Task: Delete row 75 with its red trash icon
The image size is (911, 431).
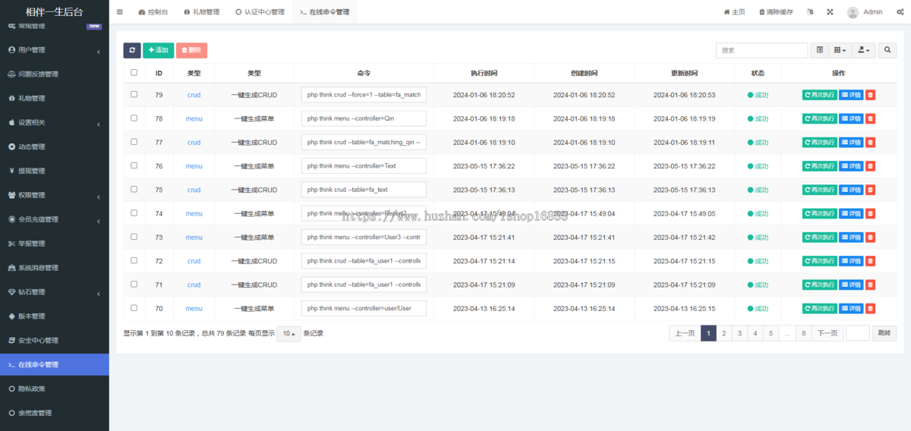Action: (x=871, y=190)
